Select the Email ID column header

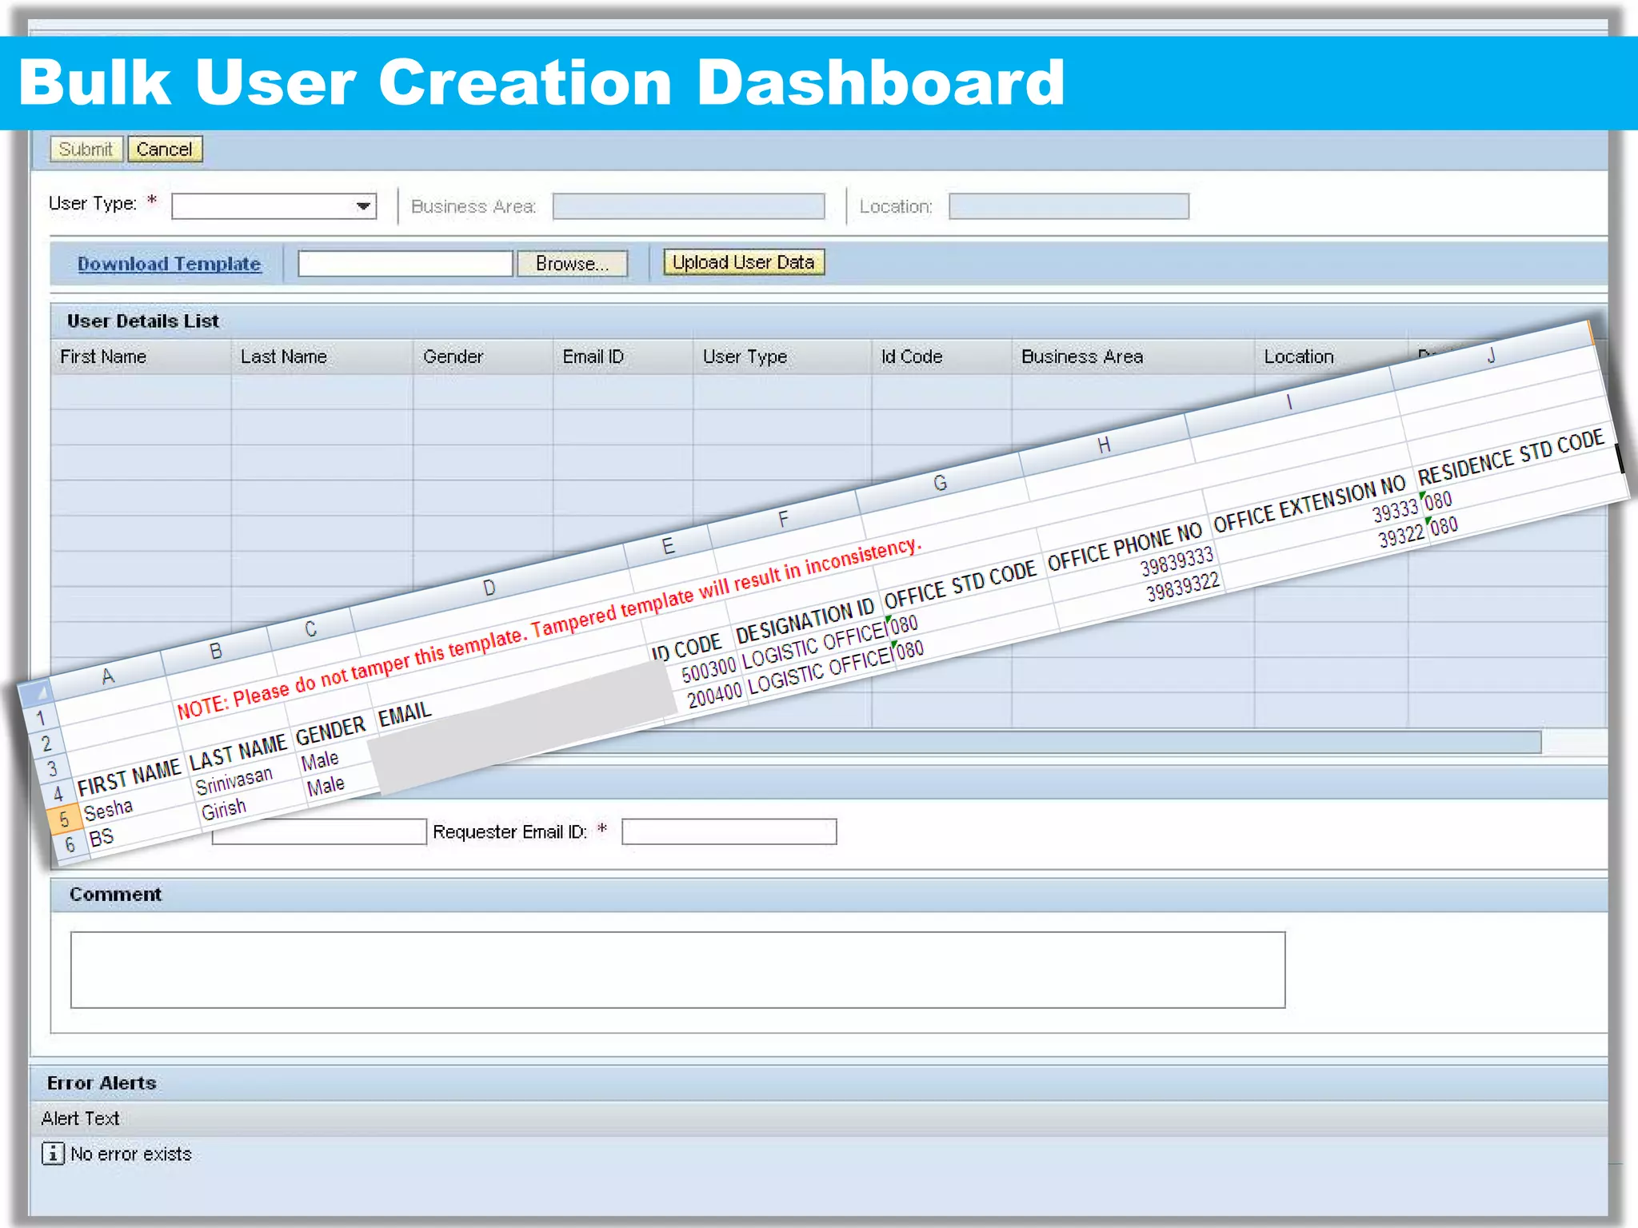coord(623,357)
